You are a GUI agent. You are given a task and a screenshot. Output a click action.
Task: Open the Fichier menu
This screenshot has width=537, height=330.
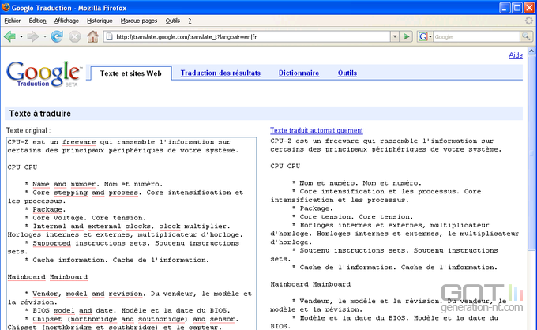(13, 21)
